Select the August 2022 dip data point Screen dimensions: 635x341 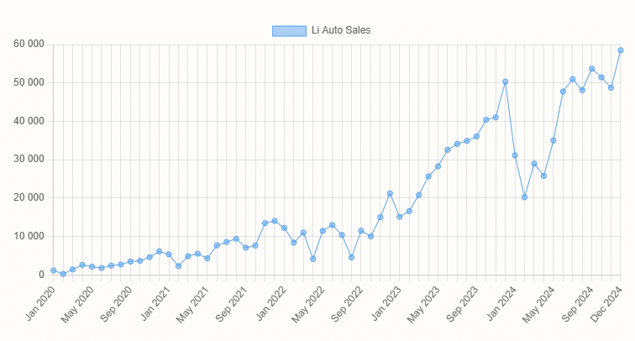point(352,257)
